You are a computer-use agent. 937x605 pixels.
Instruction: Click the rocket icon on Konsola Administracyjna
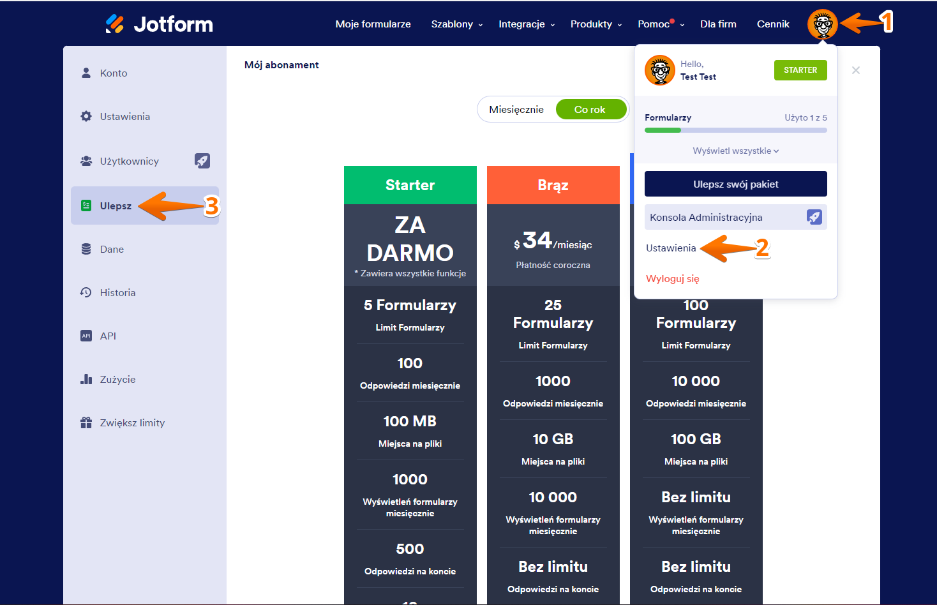pyautogui.click(x=814, y=217)
